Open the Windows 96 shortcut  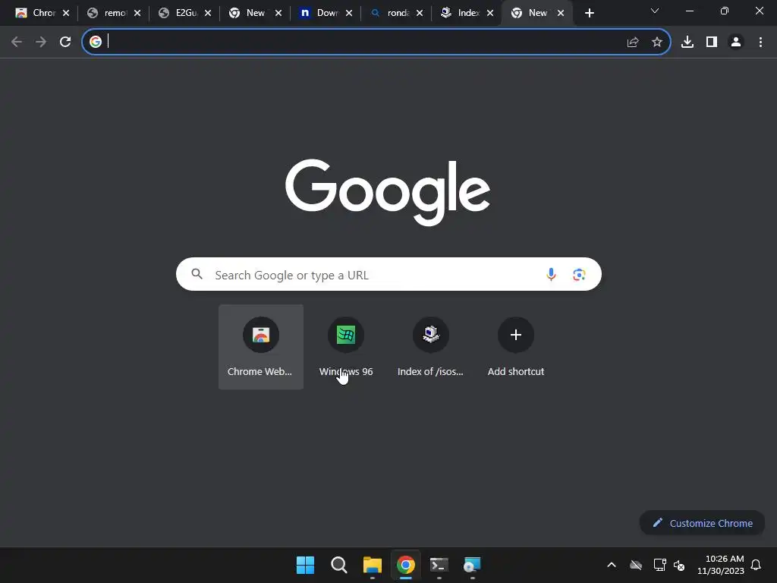(x=346, y=346)
